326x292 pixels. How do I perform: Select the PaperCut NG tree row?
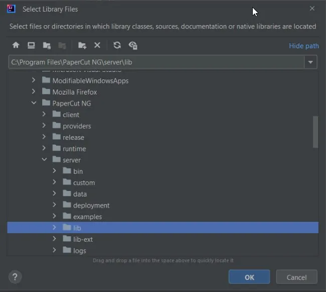(x=163, y=104)
